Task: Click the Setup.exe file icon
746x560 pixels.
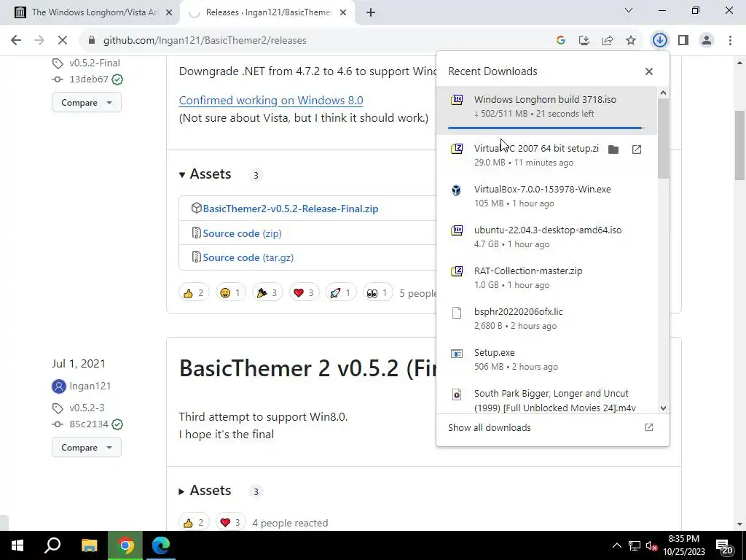Action: coord(456,354)
